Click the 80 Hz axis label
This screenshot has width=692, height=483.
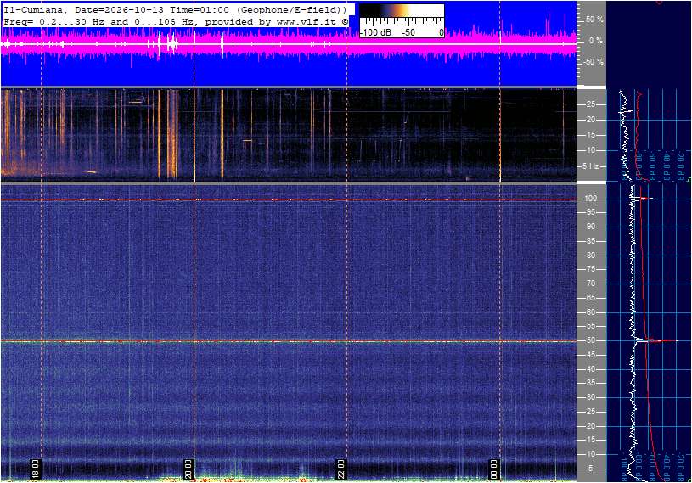tap(590, 256)
